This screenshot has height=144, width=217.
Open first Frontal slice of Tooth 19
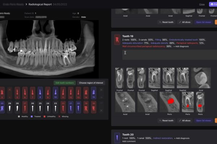click(120, 78)
